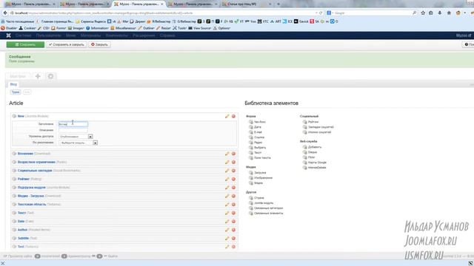The height and width of the screenshot is (266, 474).
Task: Open the View Source developer toolbar item
Action: [x=199, y=28]
